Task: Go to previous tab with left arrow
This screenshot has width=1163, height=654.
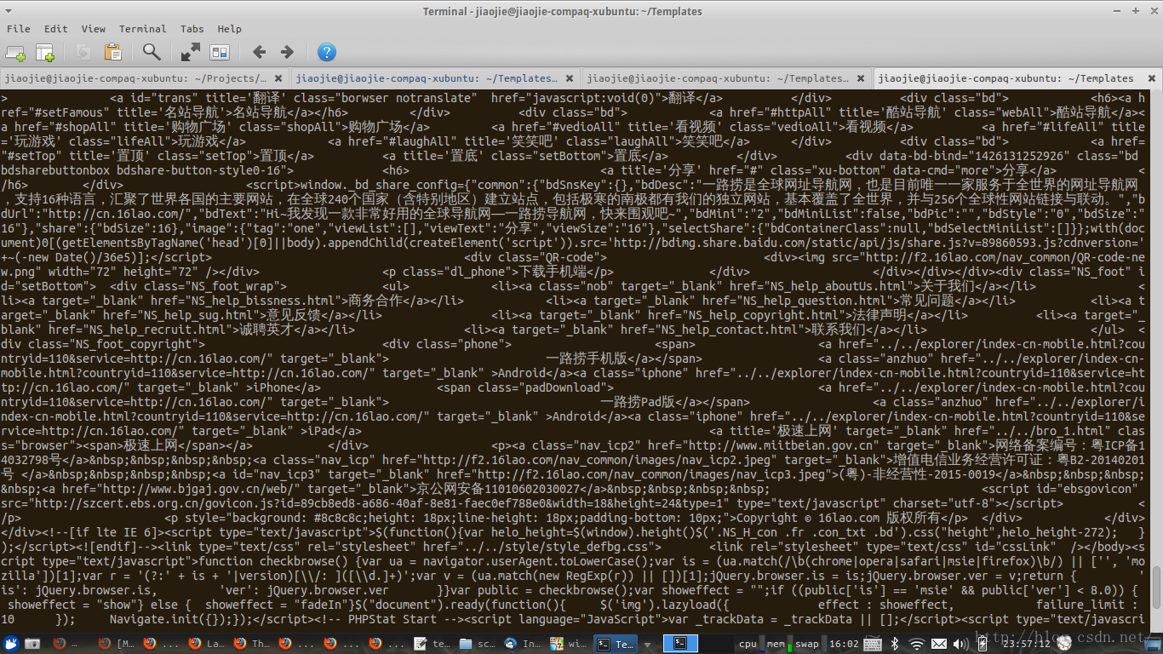Action: click(259, 53)
